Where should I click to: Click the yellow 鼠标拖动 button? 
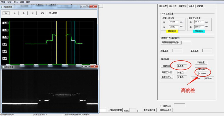[172, 31]
